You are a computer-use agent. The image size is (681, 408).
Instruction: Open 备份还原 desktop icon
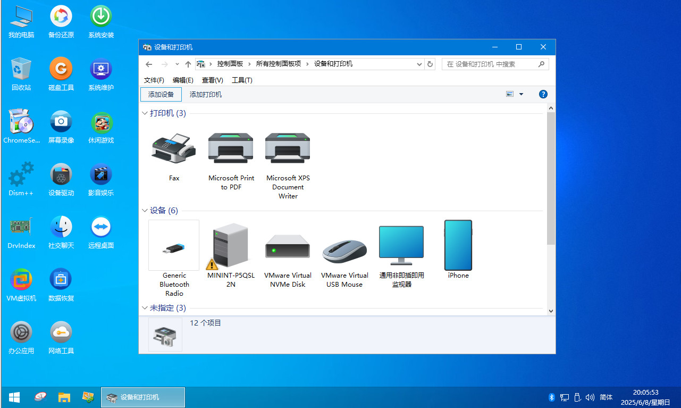point(61,22)
